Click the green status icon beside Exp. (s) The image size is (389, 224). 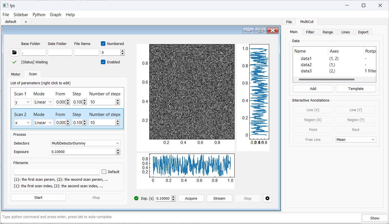pyautogui.click(x=136, y=198)
